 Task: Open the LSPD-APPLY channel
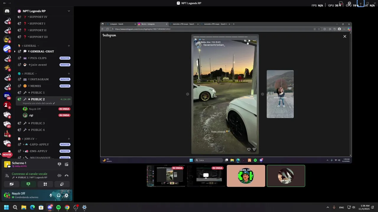coord(44,145)
